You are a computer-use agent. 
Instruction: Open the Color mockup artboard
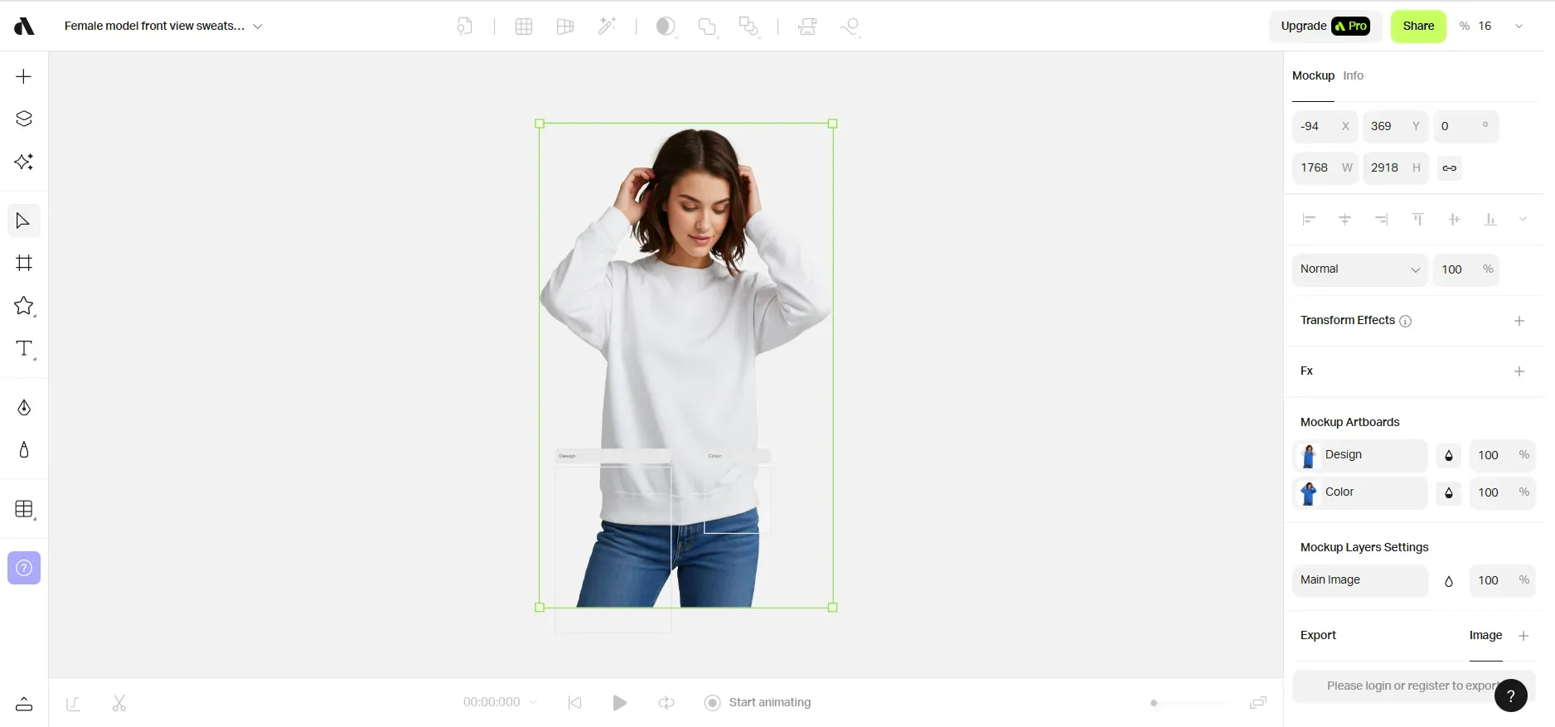tap(1359, 492)
